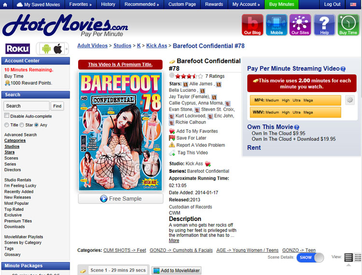Click the clear rating icon before the stars
Screen dimensions: 362x275
171,75
